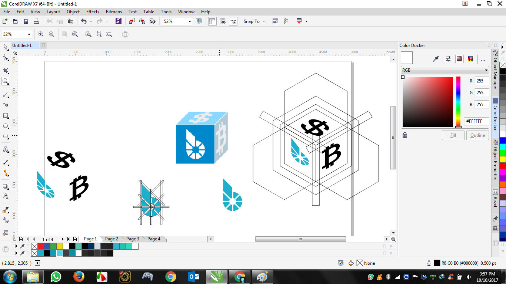Open the Object menu
506x284 pixels.
[x=73, y=12]
